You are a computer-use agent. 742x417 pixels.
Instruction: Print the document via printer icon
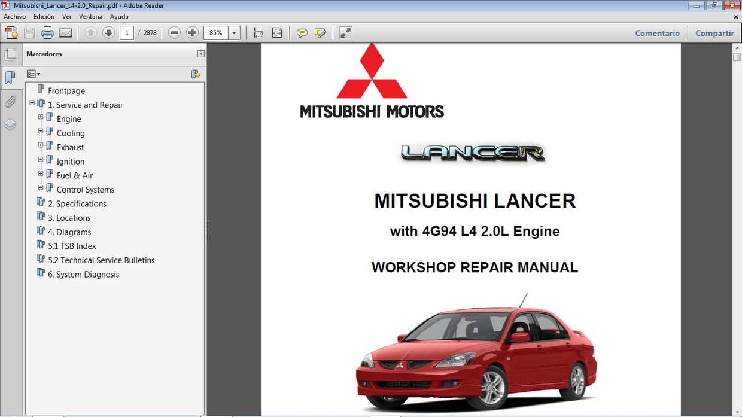(x=47, y=33)
